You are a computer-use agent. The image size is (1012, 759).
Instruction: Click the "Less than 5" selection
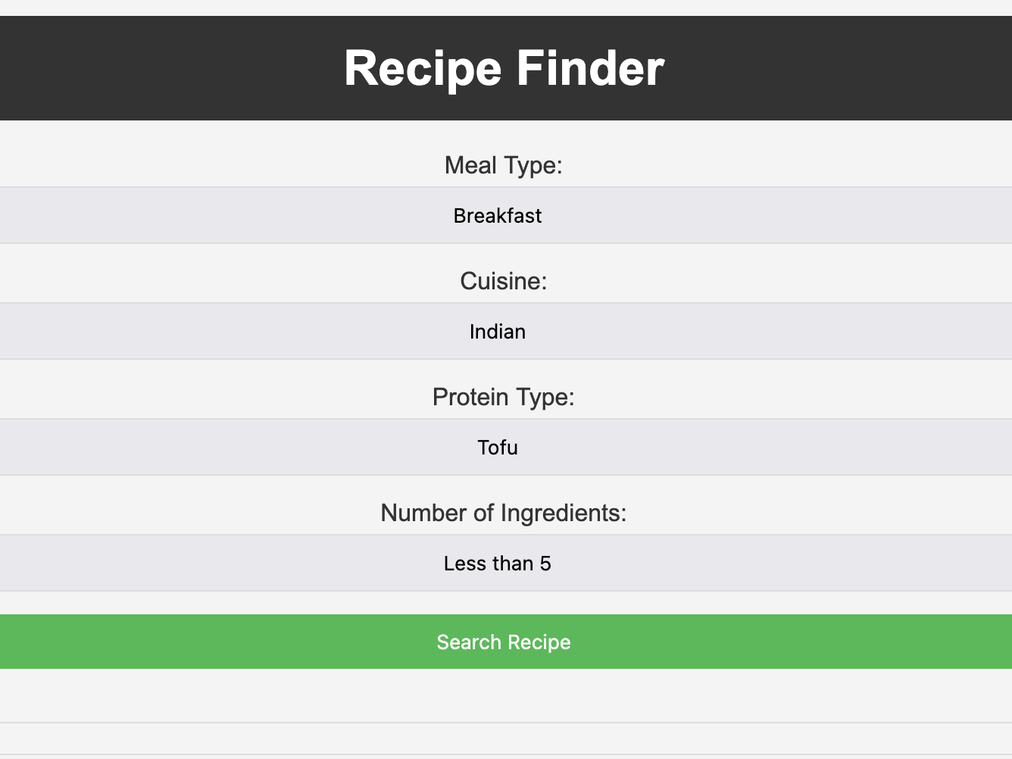pyautogui.click(x=498, y=564)
